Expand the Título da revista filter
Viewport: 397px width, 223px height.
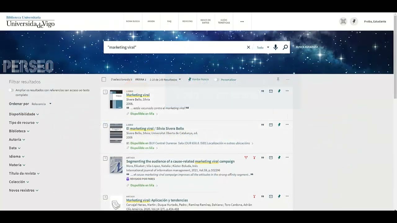coord(24,173)
